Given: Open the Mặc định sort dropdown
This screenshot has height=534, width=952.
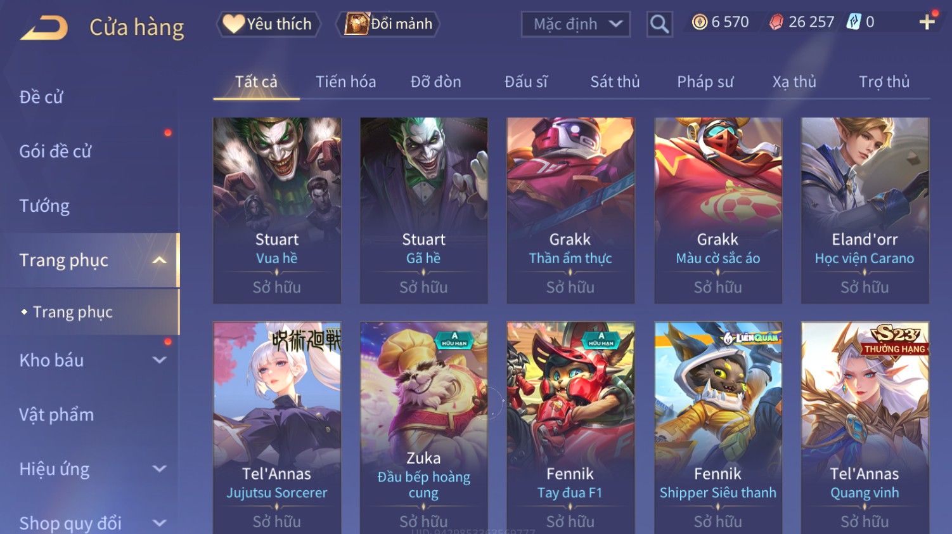Looking at the screenshot, I should coord(576,24).
